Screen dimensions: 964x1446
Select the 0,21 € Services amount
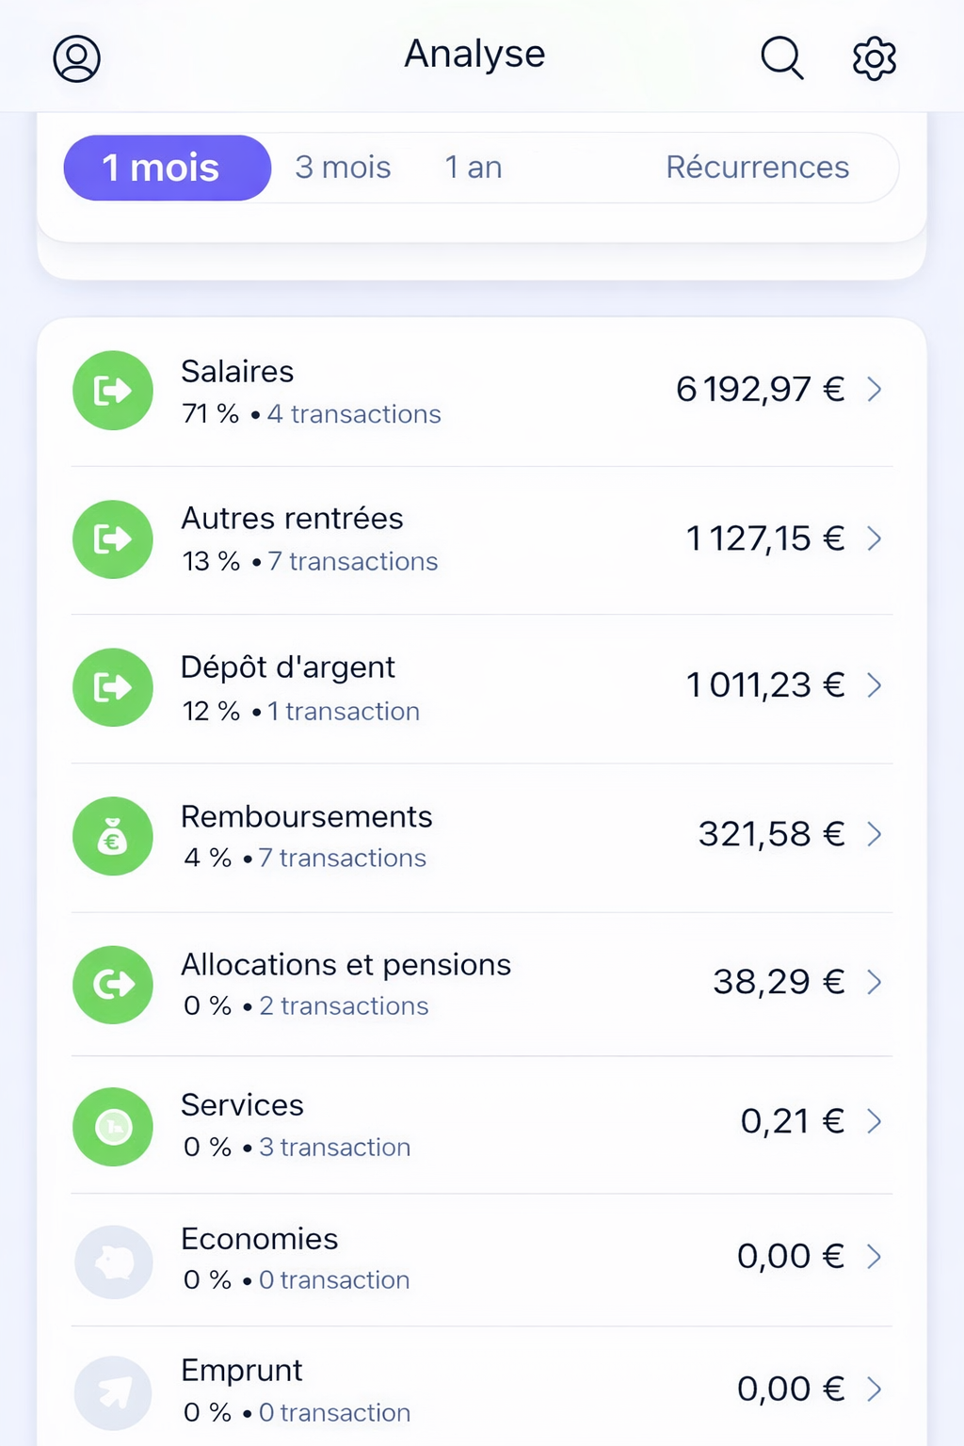[x=793, y=1121]
